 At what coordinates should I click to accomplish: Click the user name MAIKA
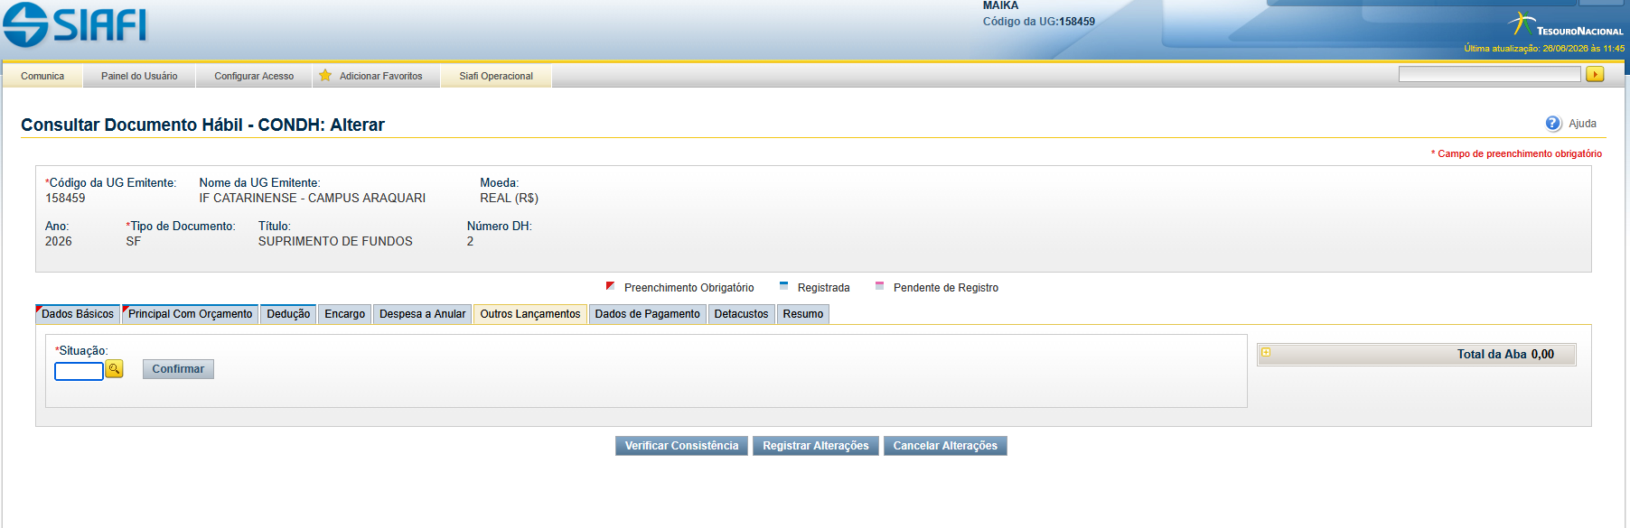(1000, 5)
